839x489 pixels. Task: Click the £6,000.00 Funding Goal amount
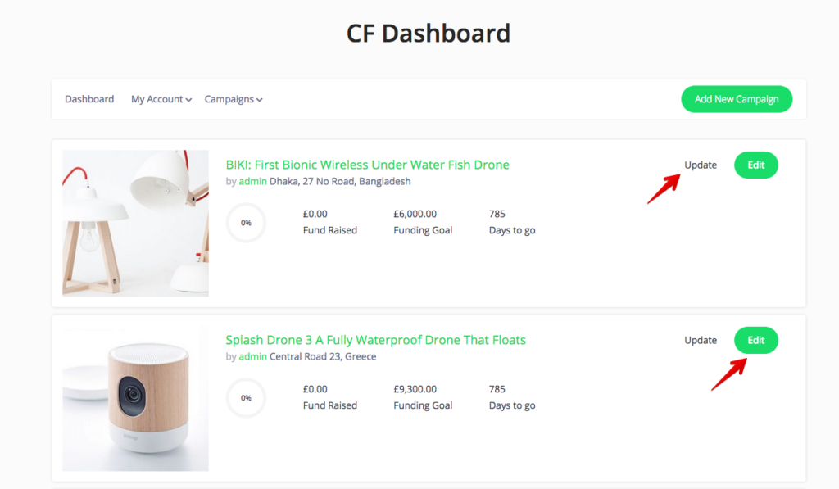coord(415,214)
